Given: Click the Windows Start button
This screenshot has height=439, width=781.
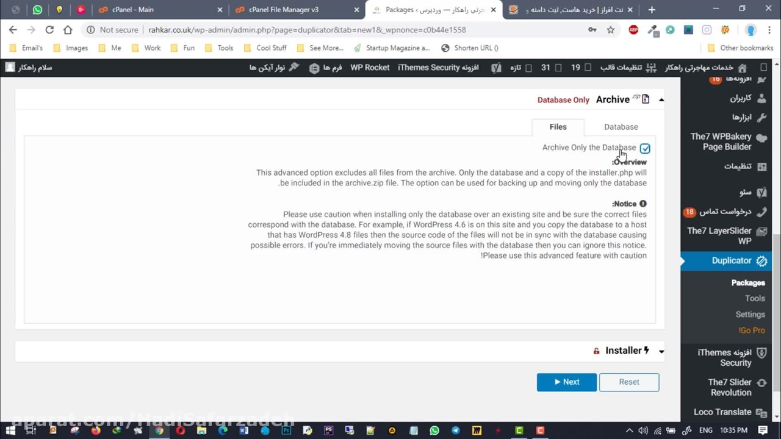Looking at the screenshot, I should click(10, 430).
